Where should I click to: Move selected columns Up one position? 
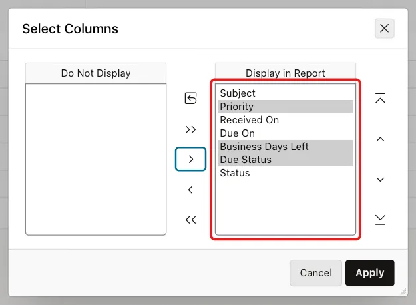(380, 139)
